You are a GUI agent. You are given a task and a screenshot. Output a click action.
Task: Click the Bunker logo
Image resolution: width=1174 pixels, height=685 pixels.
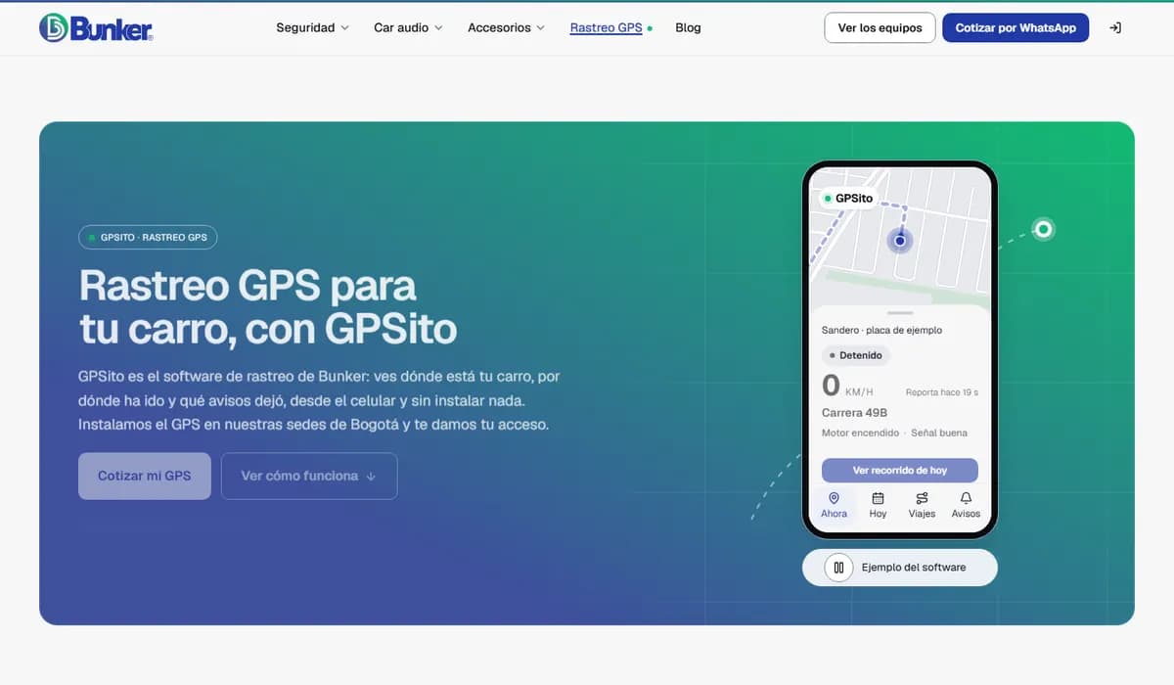(x=96, y=27)
